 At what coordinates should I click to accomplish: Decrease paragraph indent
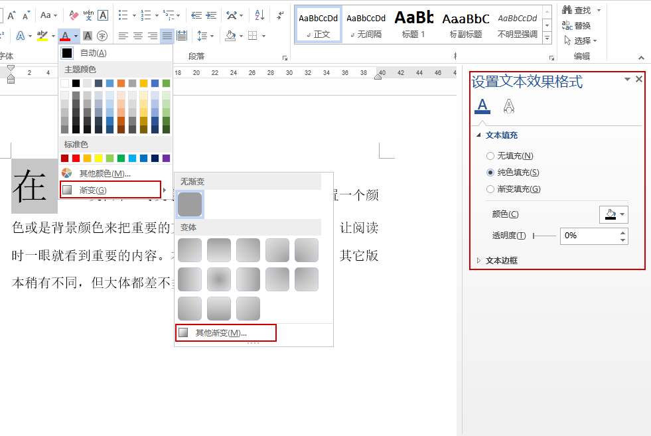[196, 16]
